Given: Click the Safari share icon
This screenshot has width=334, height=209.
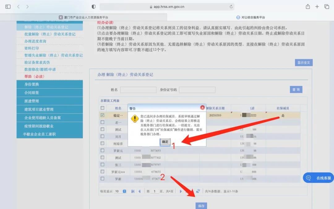Looking at the screenshot, I should 308,7.
